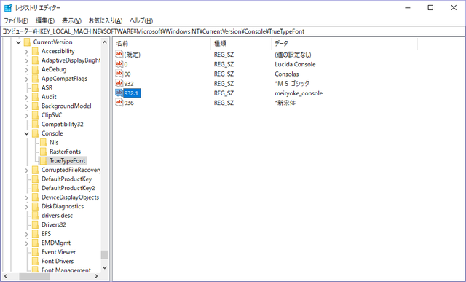Expand the BackgroundModel key
Image resolution: width=466 pixels, height=282 pixels.
point(26,106)
